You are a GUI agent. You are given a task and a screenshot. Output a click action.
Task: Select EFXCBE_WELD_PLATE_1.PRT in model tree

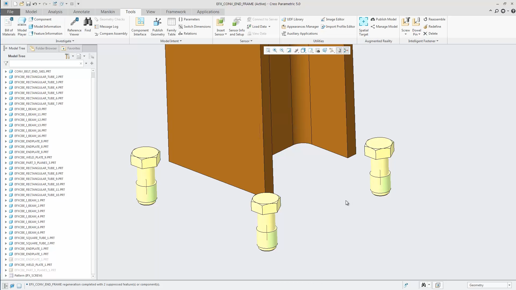point(33,265)
